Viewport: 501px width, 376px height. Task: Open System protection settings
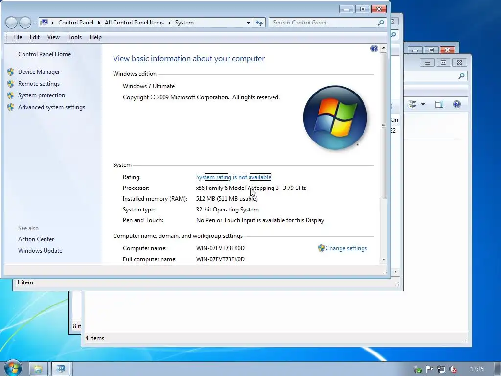point(41,95)
